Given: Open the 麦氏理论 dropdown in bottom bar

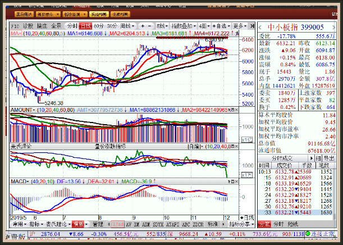Looking at the screenshot, I should click(x=58, y=224).
